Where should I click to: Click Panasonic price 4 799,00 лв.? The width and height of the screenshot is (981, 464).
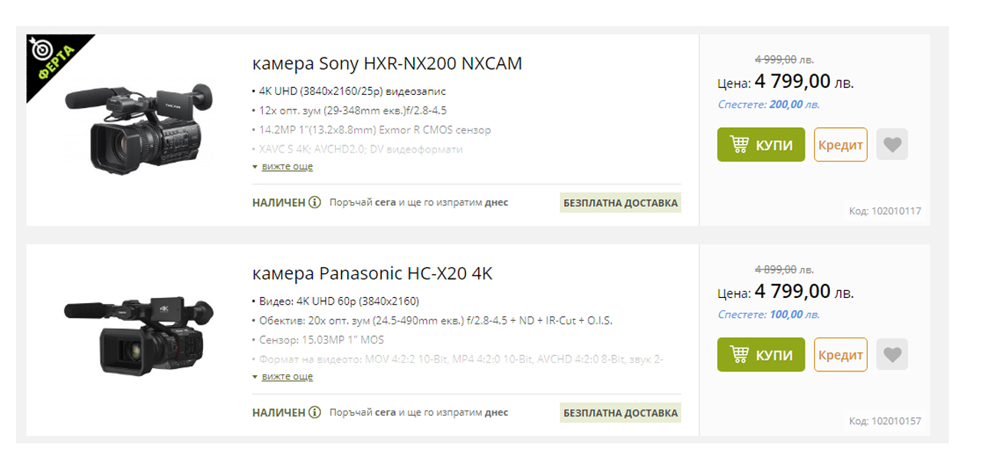point(804,291)
